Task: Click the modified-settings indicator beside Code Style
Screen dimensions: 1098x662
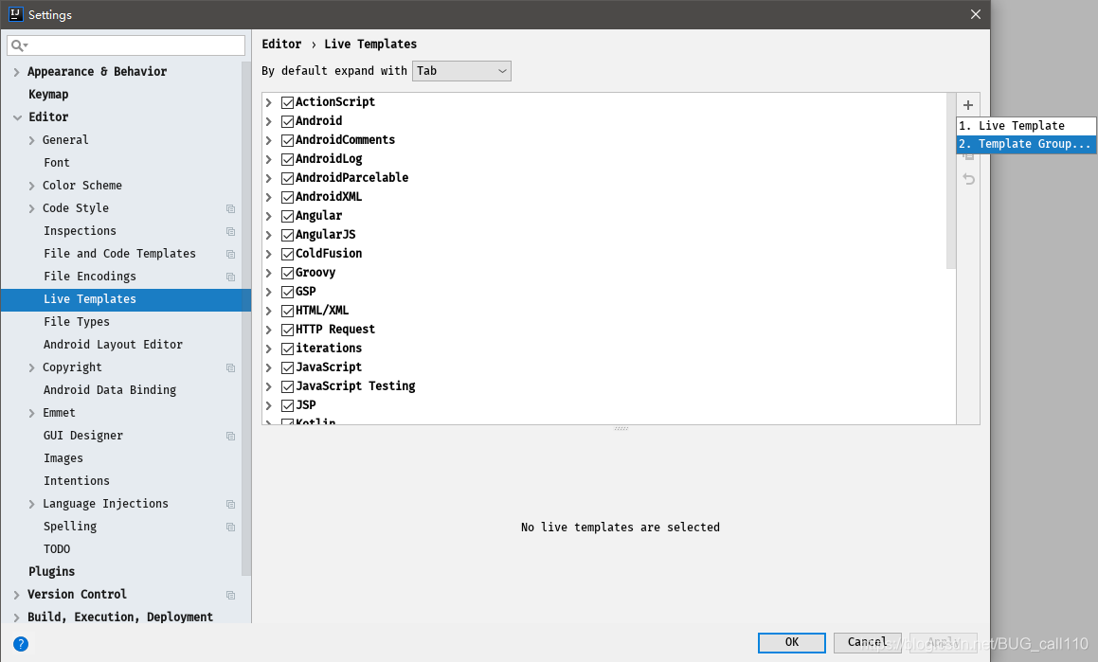Action: click(230, 208)
